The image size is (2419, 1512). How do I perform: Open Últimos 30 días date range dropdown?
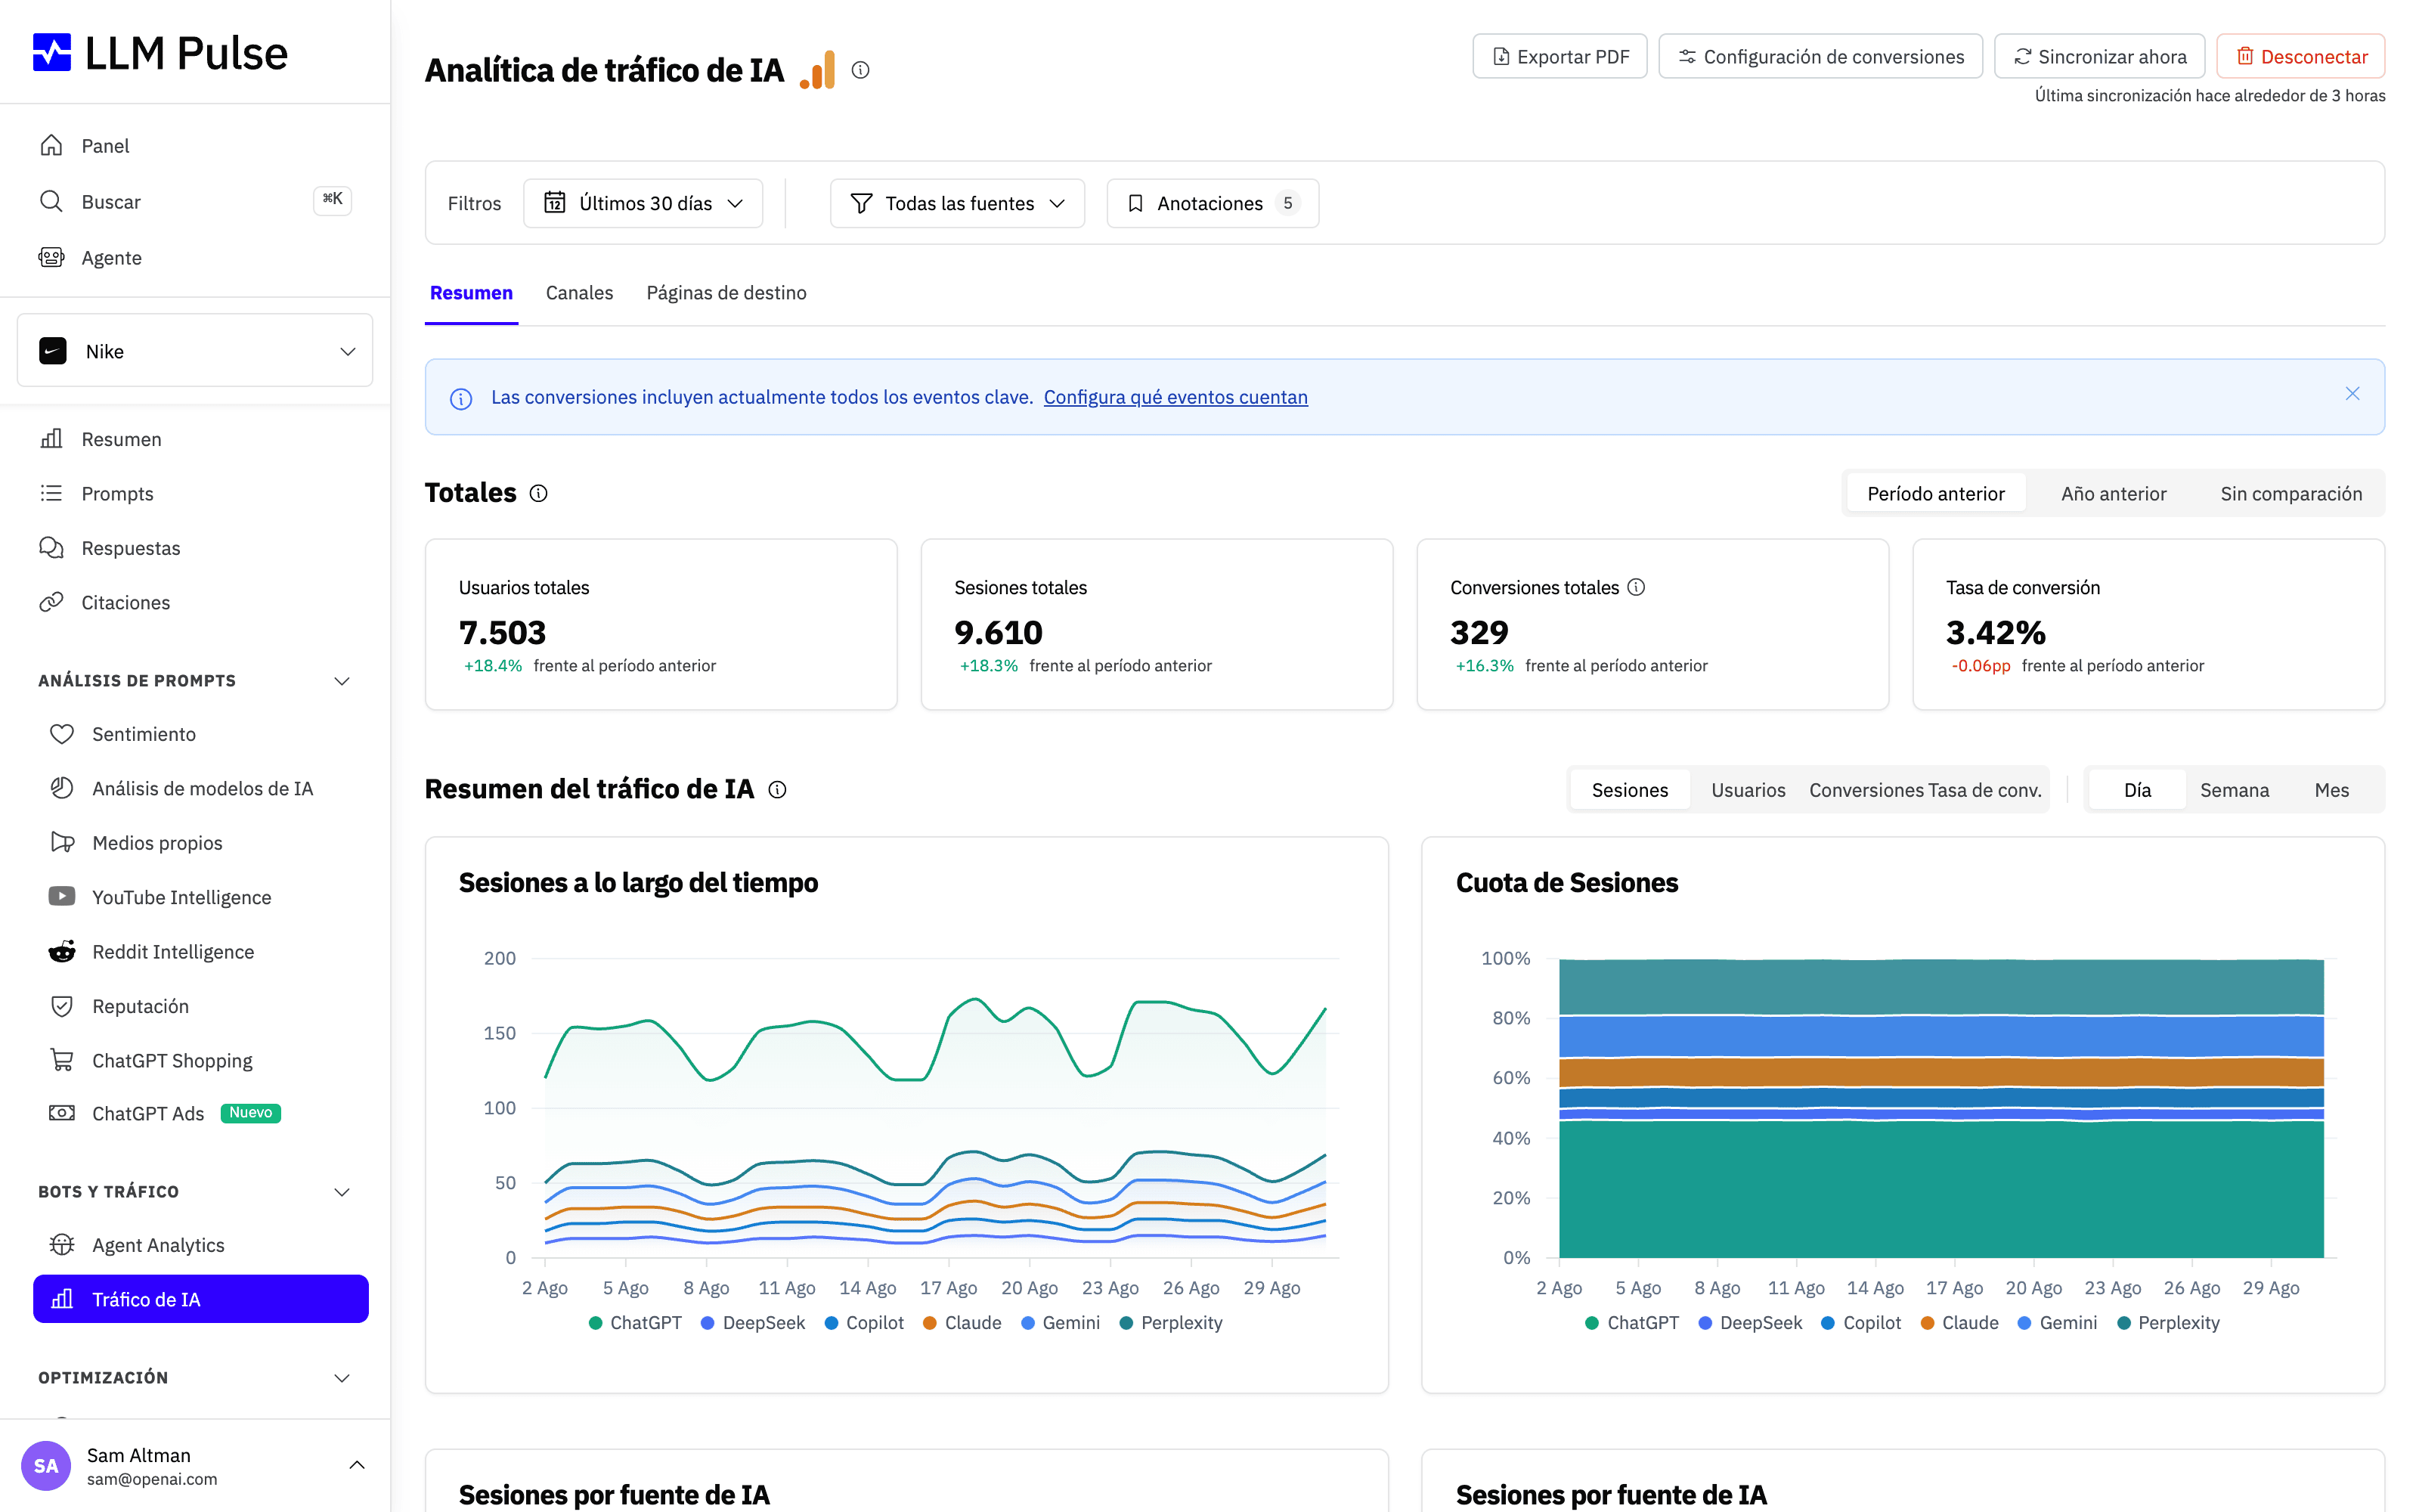(643, 203)
